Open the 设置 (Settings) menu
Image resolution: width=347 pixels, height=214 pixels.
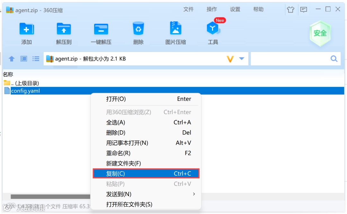point(235,9)
